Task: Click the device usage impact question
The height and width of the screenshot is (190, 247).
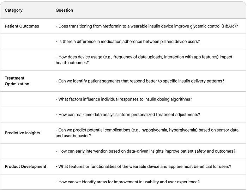Action: (144, 60)
